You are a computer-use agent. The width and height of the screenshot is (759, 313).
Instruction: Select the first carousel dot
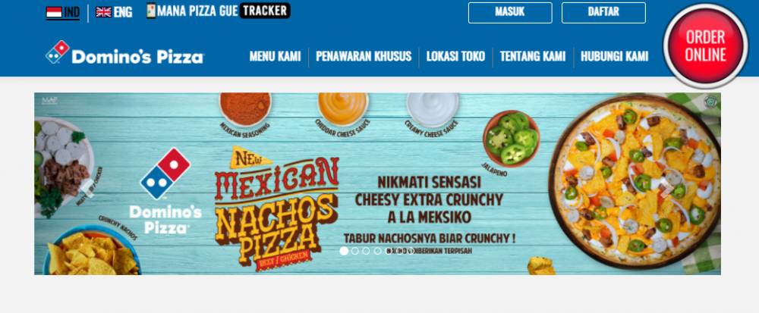tap(344, 251)
